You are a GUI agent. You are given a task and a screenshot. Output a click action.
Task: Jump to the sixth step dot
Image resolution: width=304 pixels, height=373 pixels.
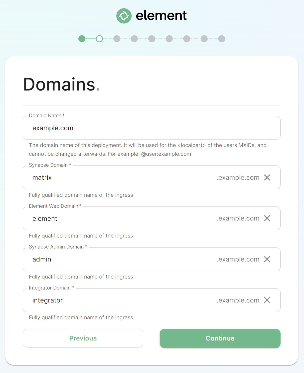pyautogui.click(x=169, y=39)
